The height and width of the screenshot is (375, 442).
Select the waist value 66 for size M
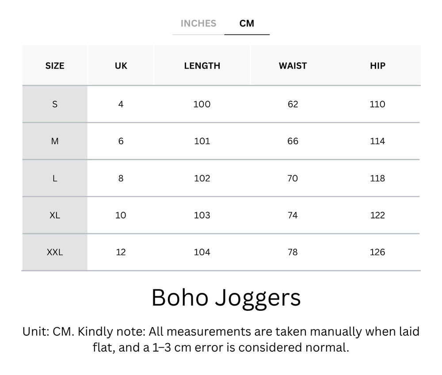click(293, 141)
